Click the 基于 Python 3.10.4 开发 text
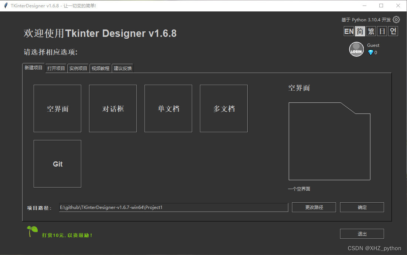 [366, 20]
